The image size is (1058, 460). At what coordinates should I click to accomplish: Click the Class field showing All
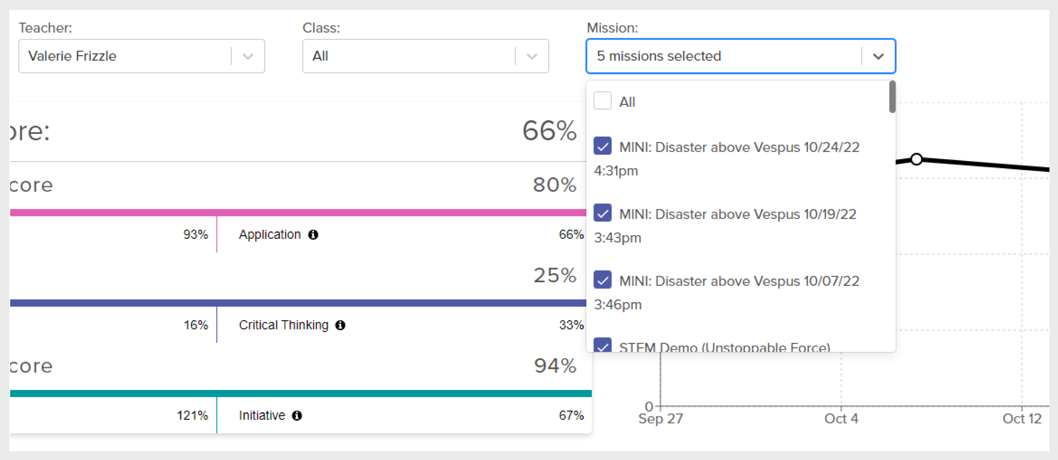point(407,56)
